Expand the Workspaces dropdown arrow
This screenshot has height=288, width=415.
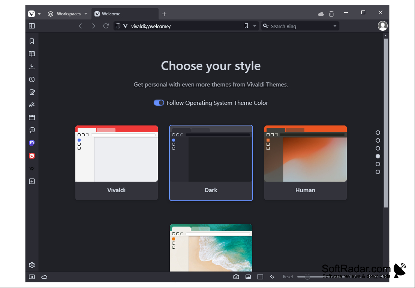[86, 14]
